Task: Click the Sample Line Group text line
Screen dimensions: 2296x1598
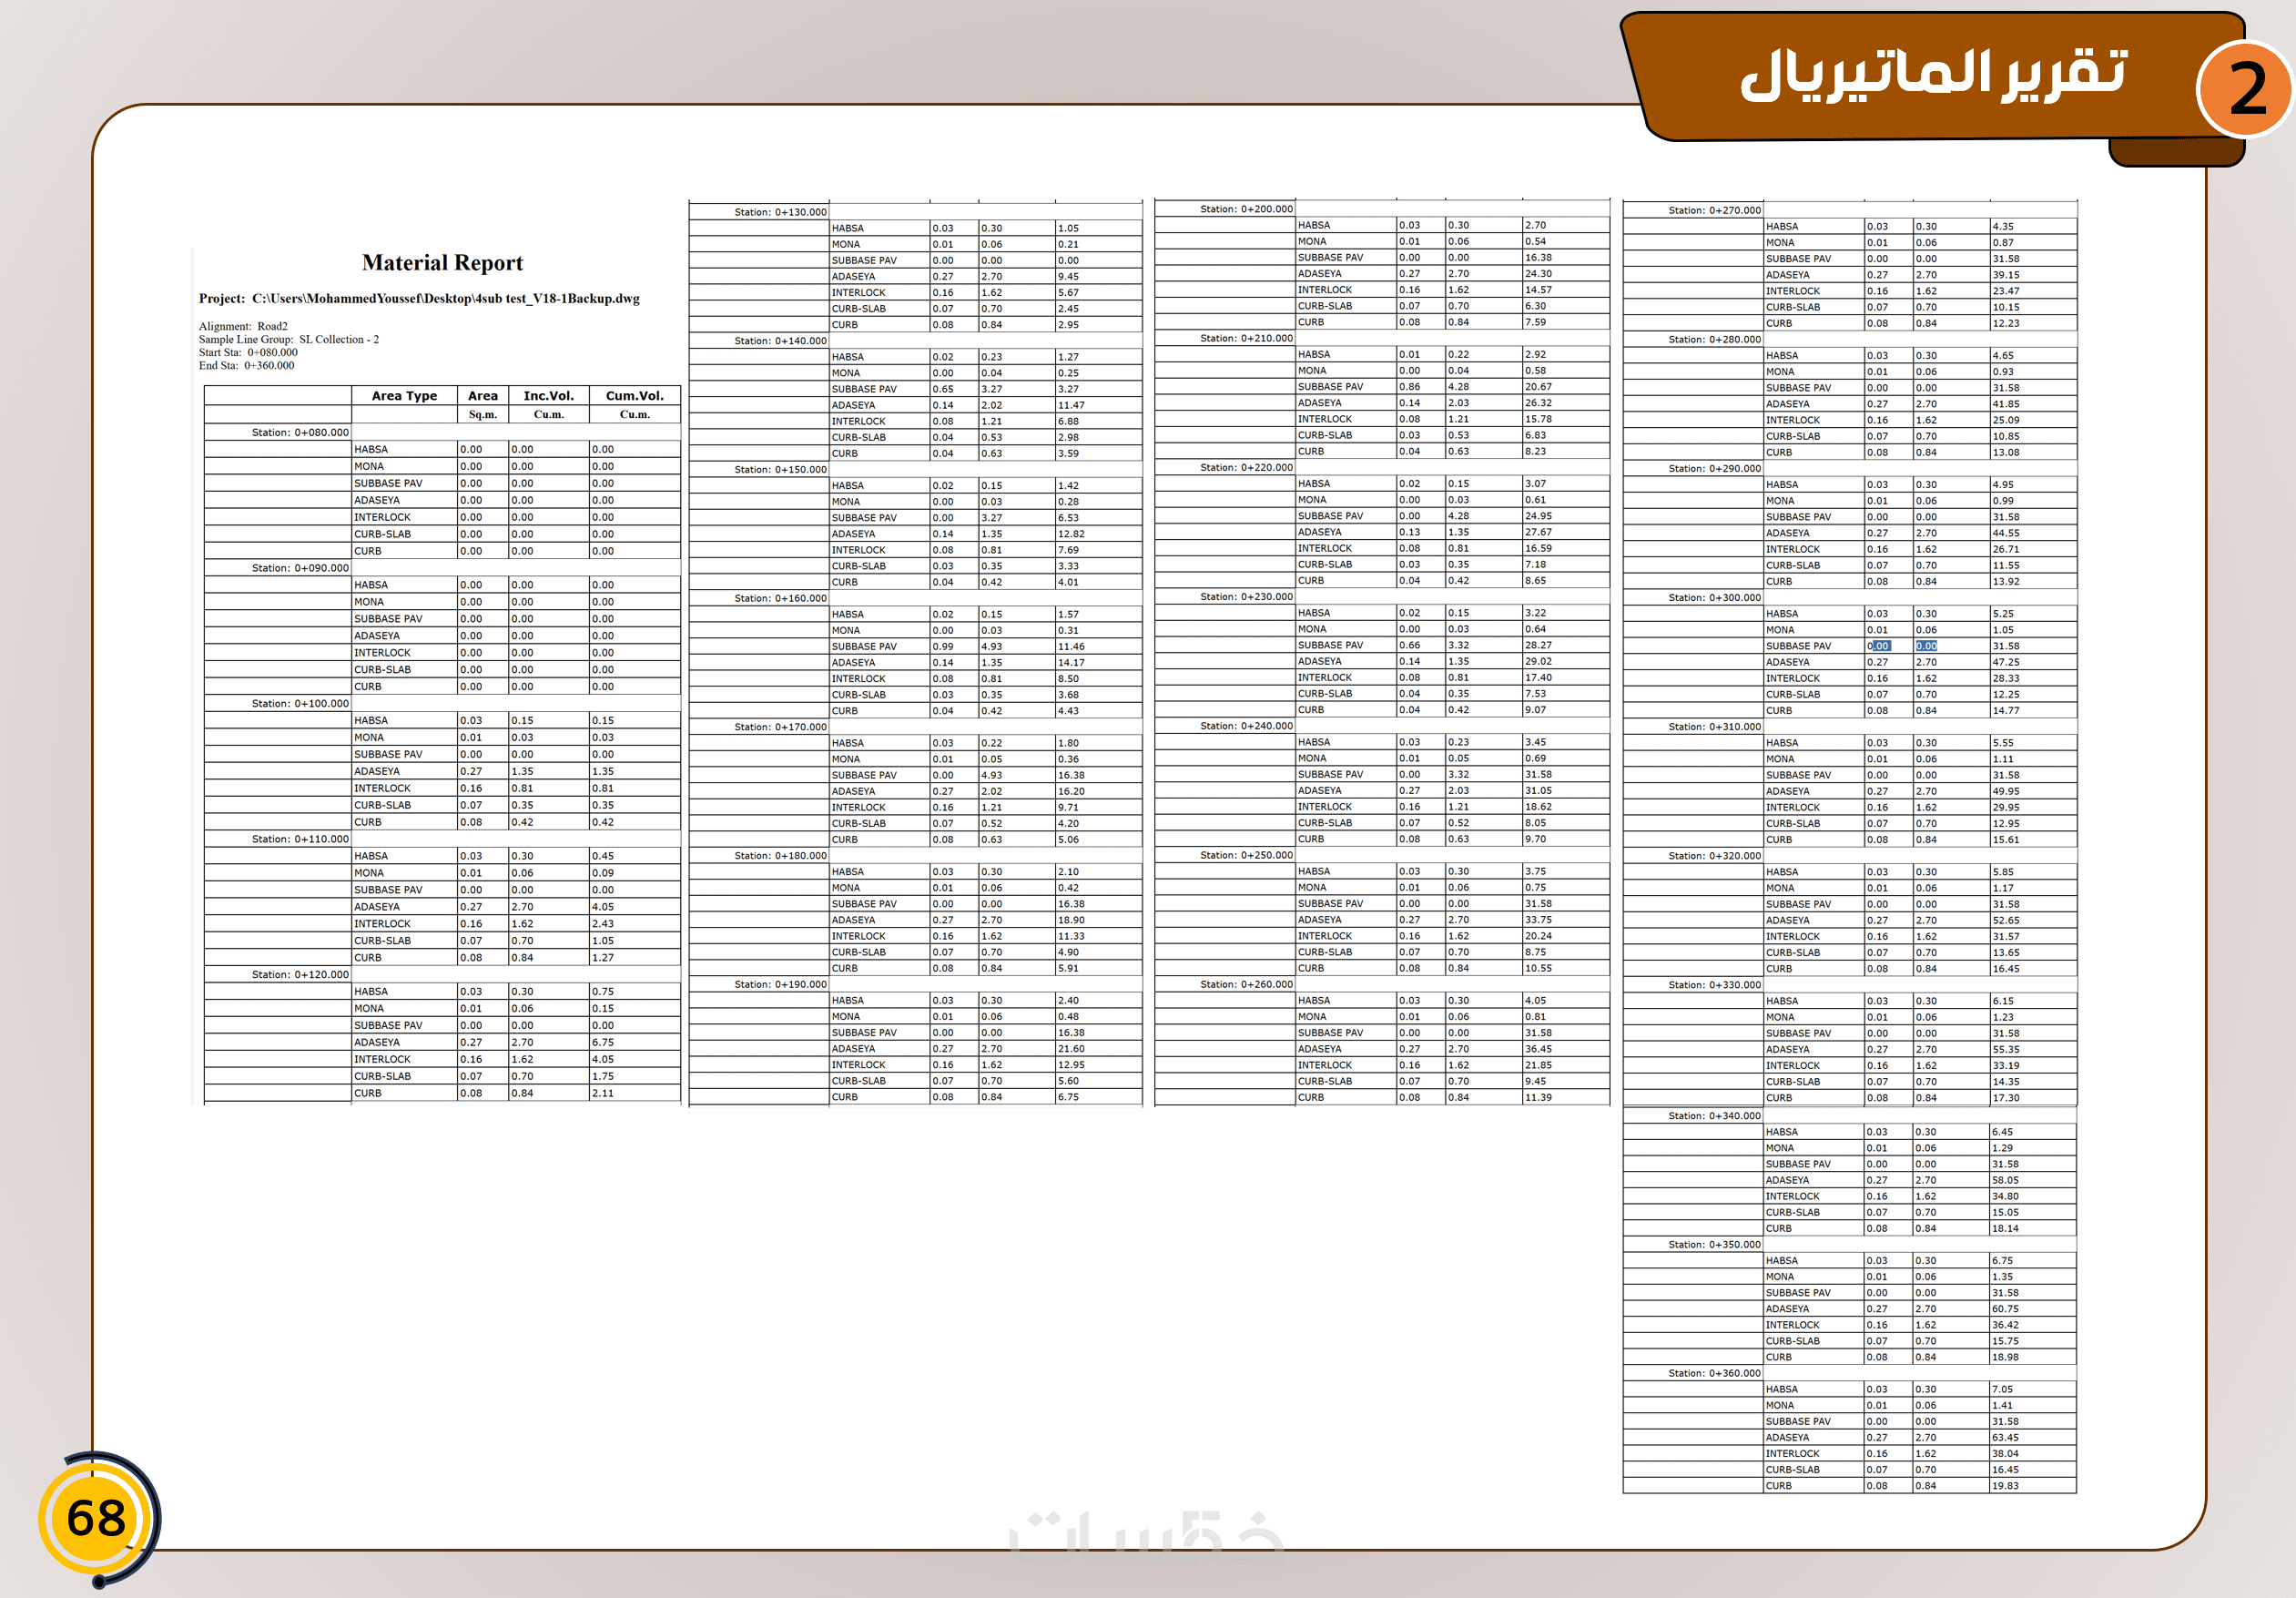Action: pos(288,339)
